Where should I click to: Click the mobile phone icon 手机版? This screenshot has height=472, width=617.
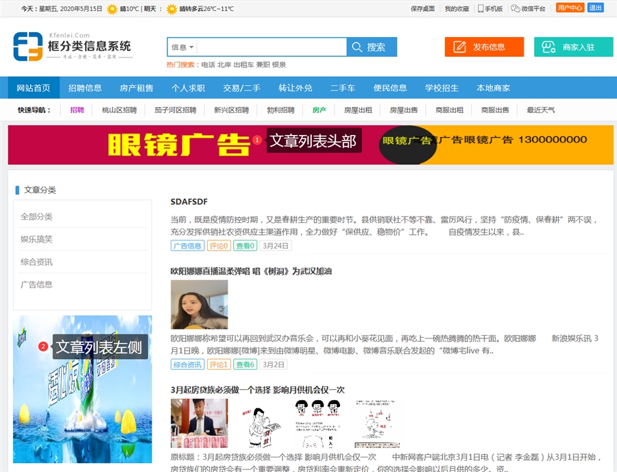tap(481, 9)
